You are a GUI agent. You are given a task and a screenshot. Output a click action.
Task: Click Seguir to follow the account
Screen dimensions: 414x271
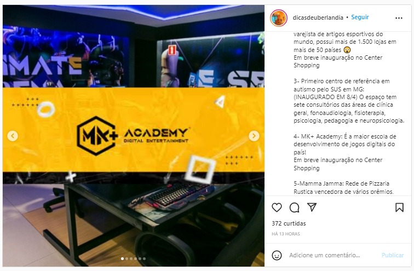[360, 17]
